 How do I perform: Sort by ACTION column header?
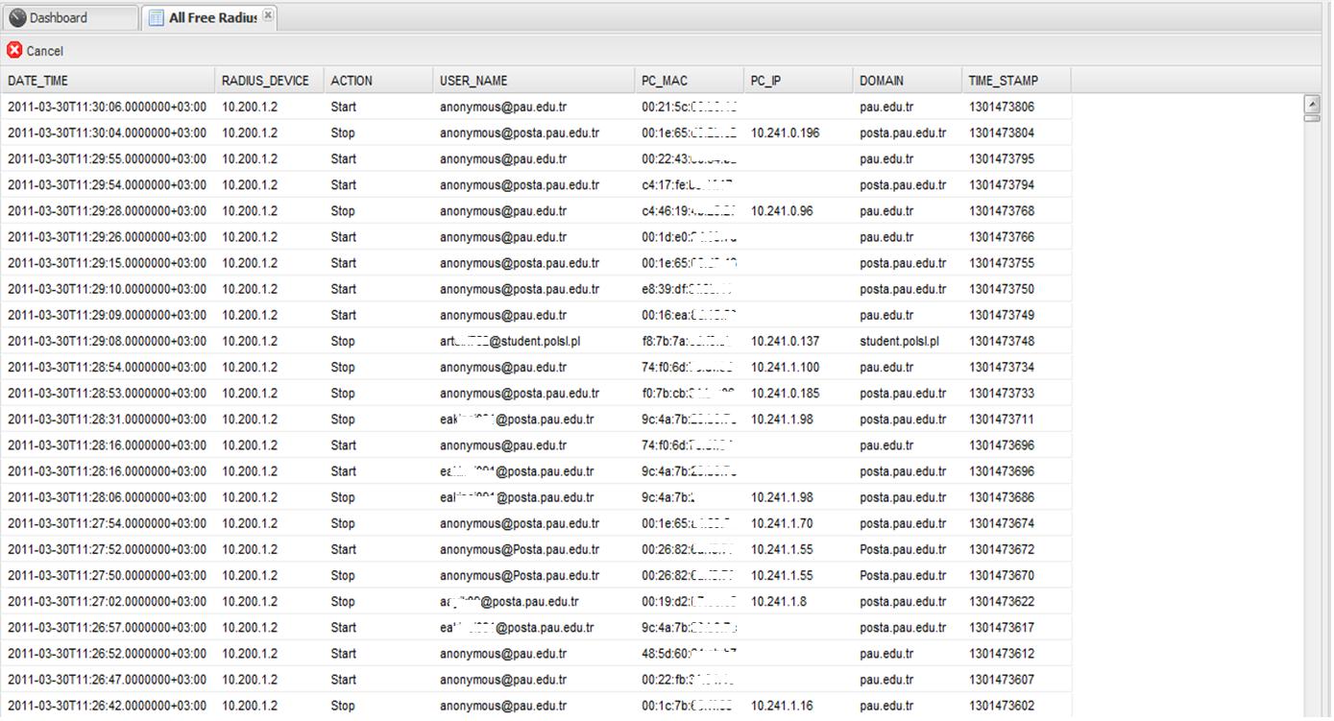[x=378, y=81]
